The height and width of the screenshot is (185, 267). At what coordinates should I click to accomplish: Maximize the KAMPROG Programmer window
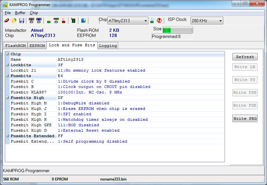245,4
